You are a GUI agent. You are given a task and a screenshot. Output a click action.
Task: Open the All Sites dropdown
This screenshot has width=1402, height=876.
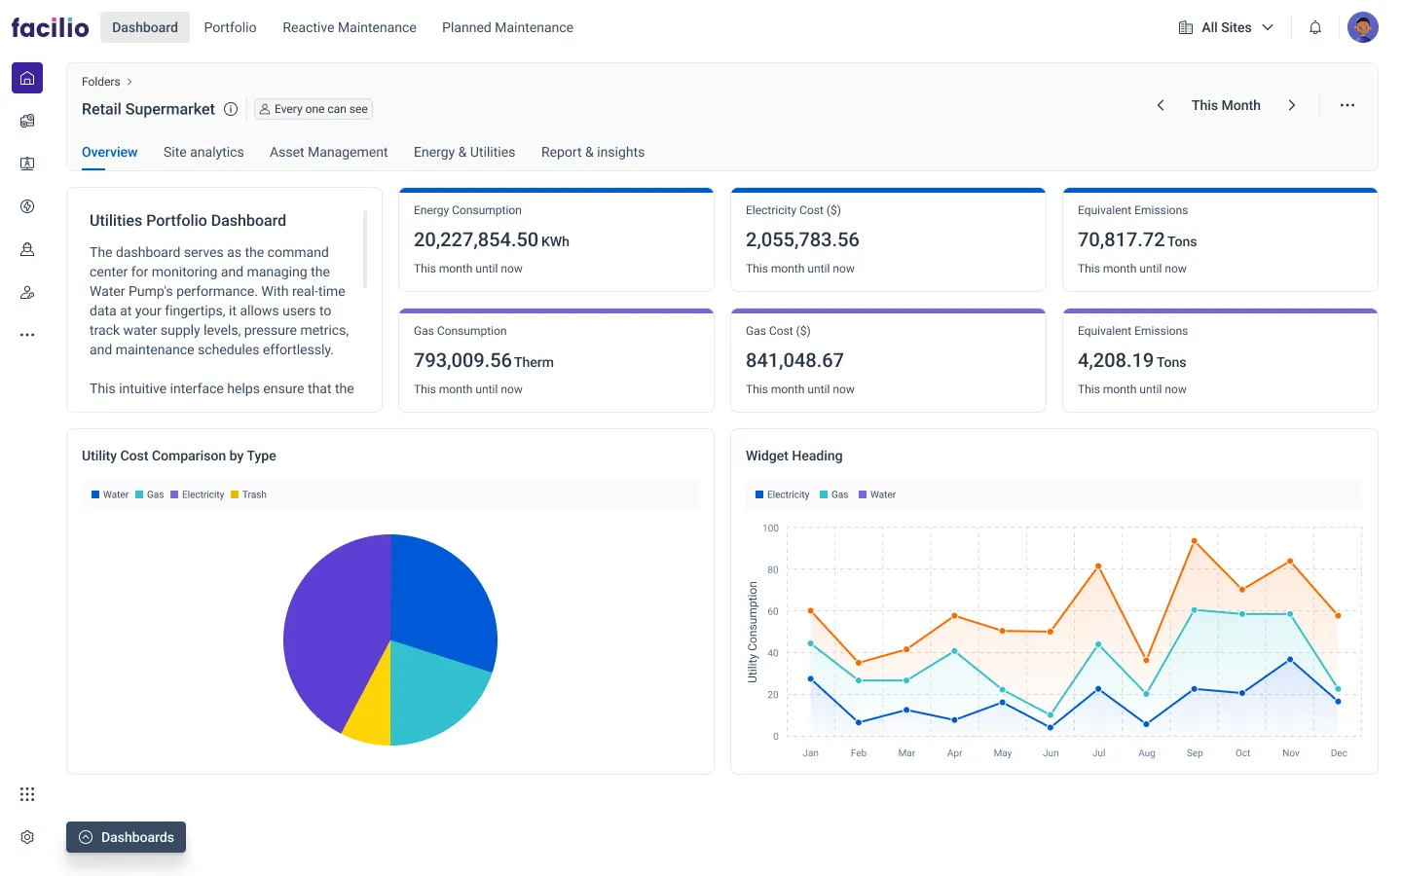click(1225, 27)
